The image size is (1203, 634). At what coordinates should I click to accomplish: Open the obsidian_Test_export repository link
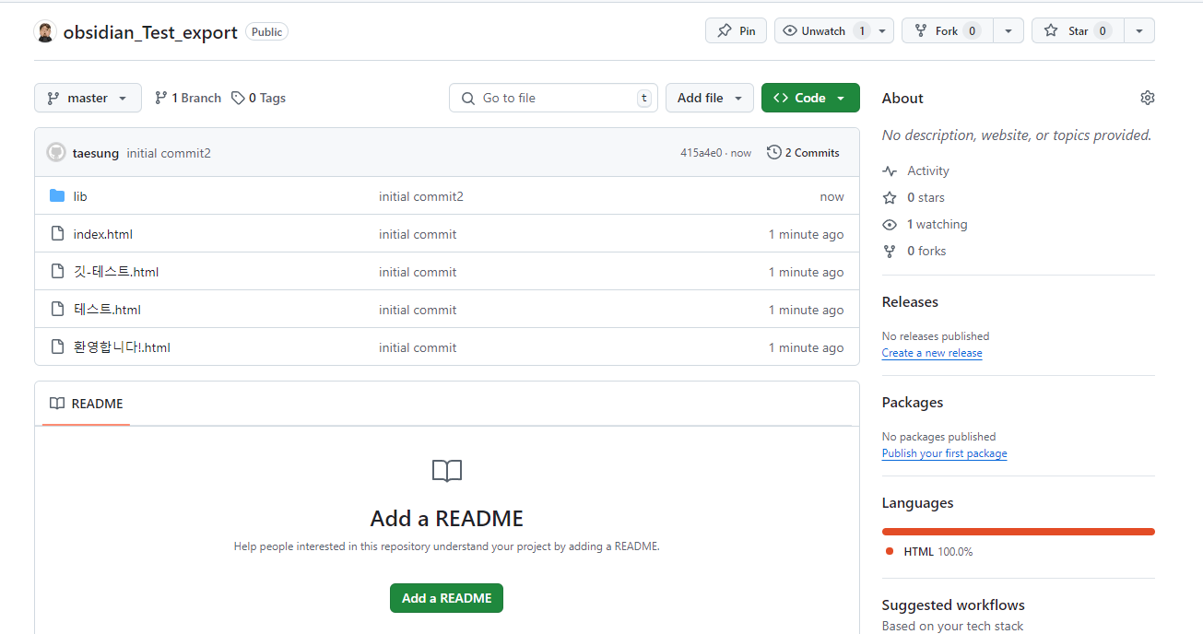click(x=150, y=32)
